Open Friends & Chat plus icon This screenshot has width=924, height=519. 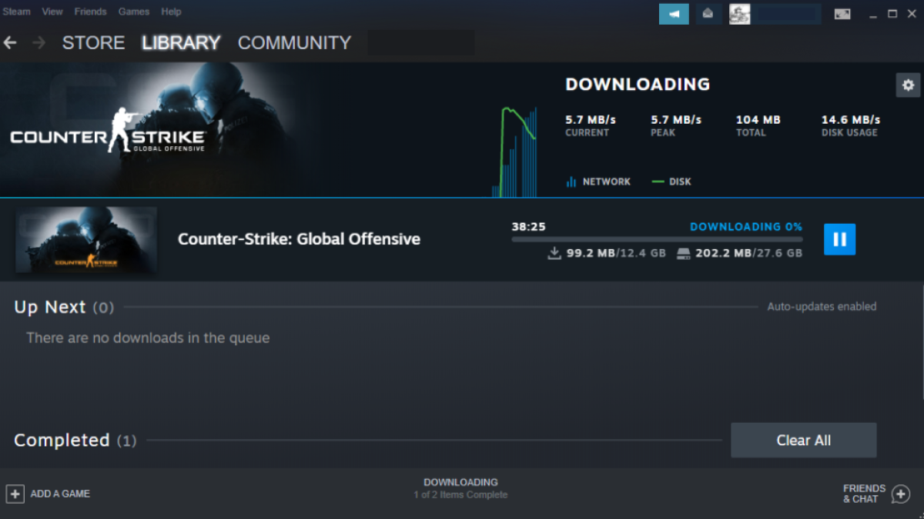[x=901, y=494]
